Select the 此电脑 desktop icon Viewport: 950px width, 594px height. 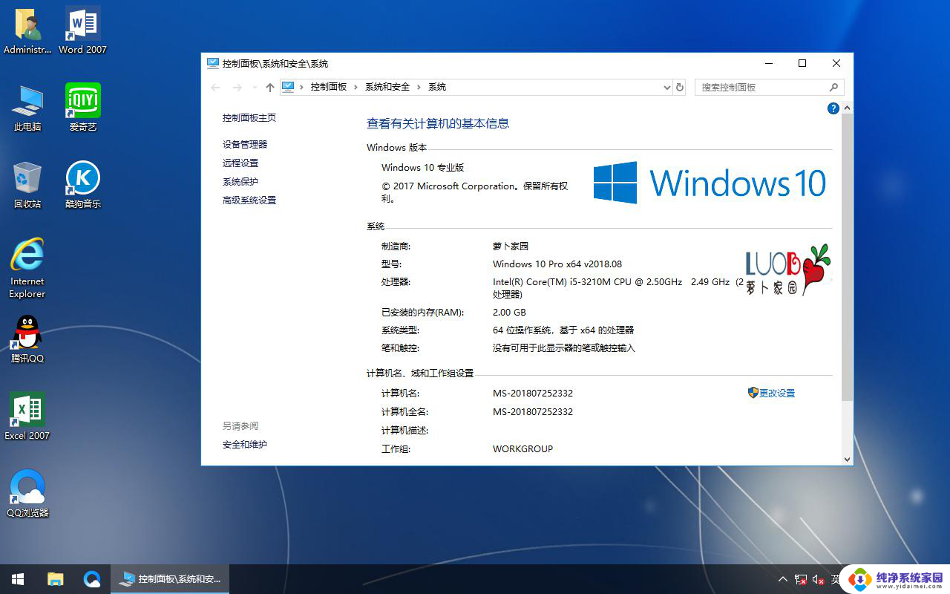27,108
